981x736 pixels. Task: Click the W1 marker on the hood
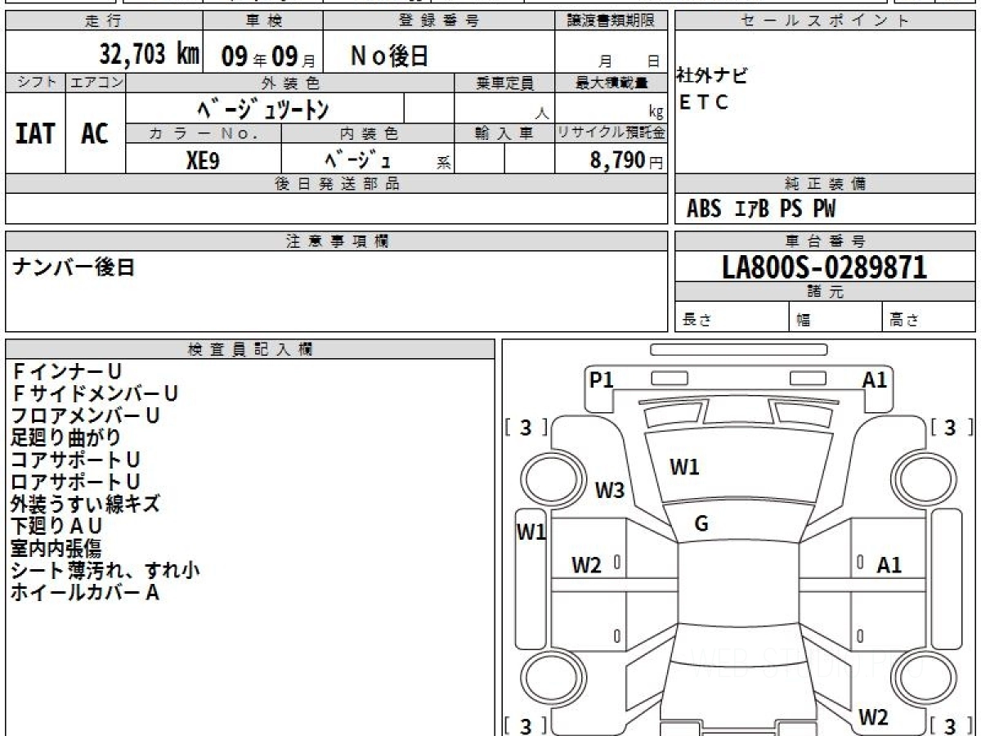[684, 468]
